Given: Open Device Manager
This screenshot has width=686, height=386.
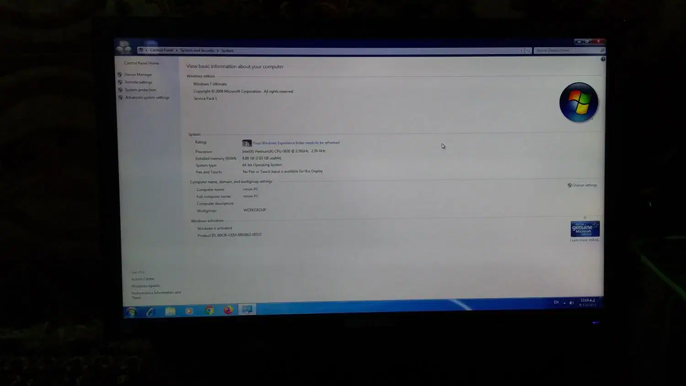Looking at the screenshot, I should pos(138,75).
